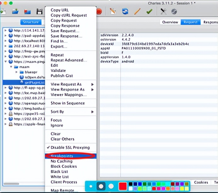Click the orange pencil Edit request icon
This screenshot has height=193, width=218.
tap(137, 12)
